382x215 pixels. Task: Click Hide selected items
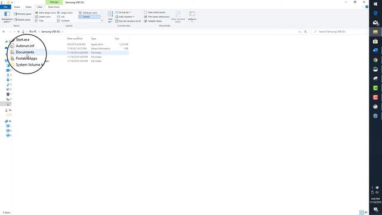click(178, 17)
